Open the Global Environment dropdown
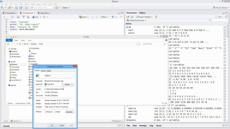230x129 pixels. (136, 20)
